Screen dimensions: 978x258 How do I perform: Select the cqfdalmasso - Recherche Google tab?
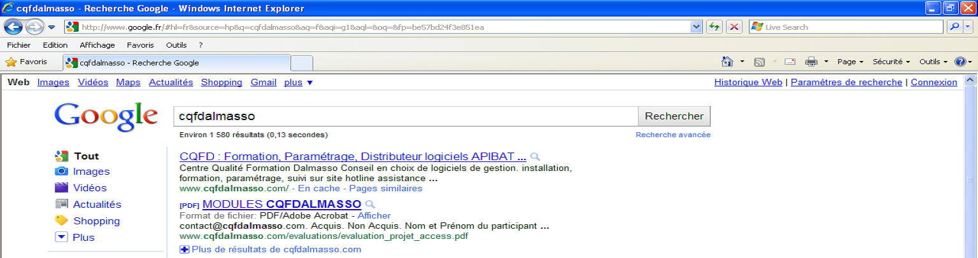coord(176,63)
